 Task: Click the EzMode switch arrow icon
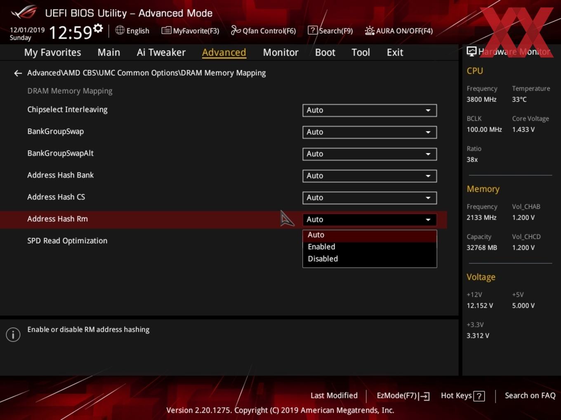pos(424,396)
